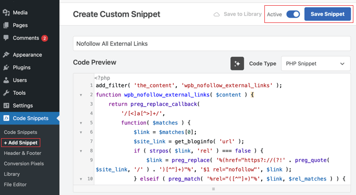Open Settings in the admin menu

coord(23,105)
